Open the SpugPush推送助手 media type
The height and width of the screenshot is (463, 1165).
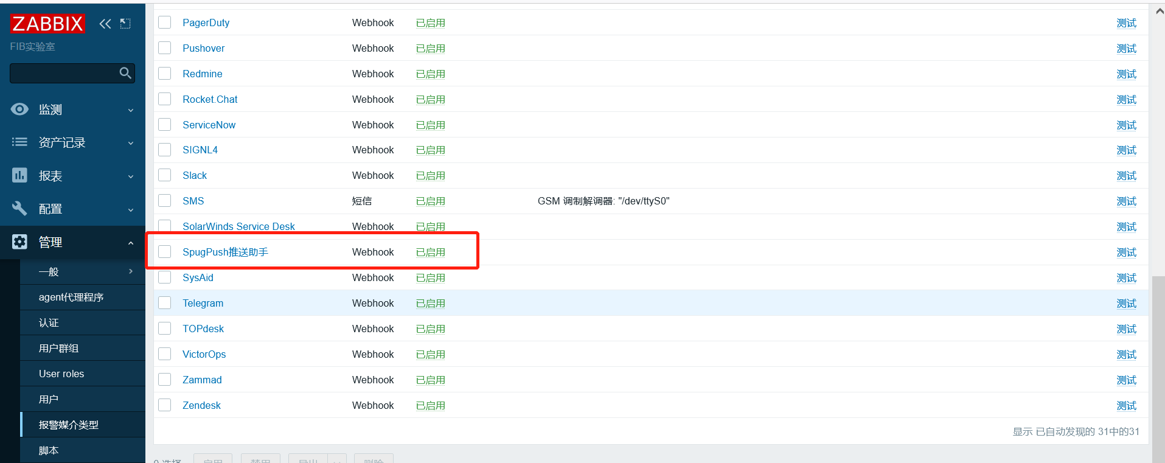(x=225, y=252)
